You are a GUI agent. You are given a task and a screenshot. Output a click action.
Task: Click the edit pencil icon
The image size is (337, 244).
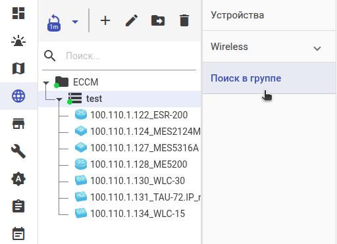tap(132, 21)
